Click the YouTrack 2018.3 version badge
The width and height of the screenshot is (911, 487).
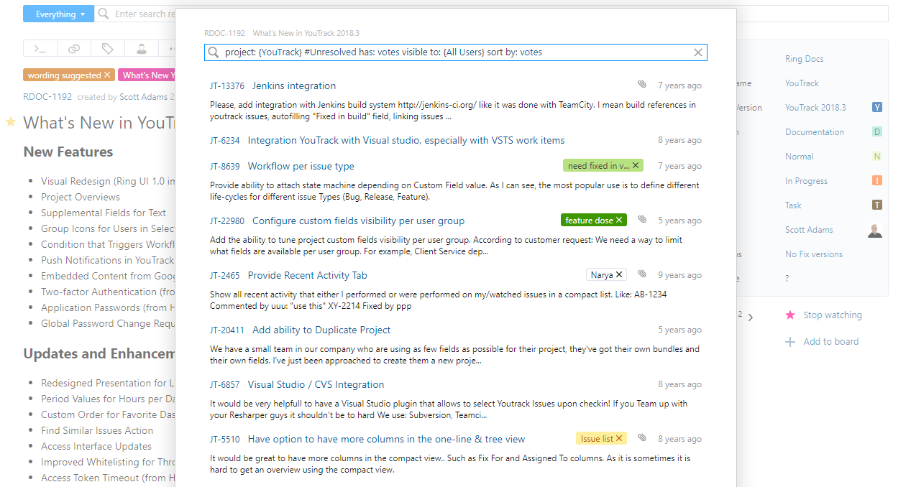(x=876, y=107)
